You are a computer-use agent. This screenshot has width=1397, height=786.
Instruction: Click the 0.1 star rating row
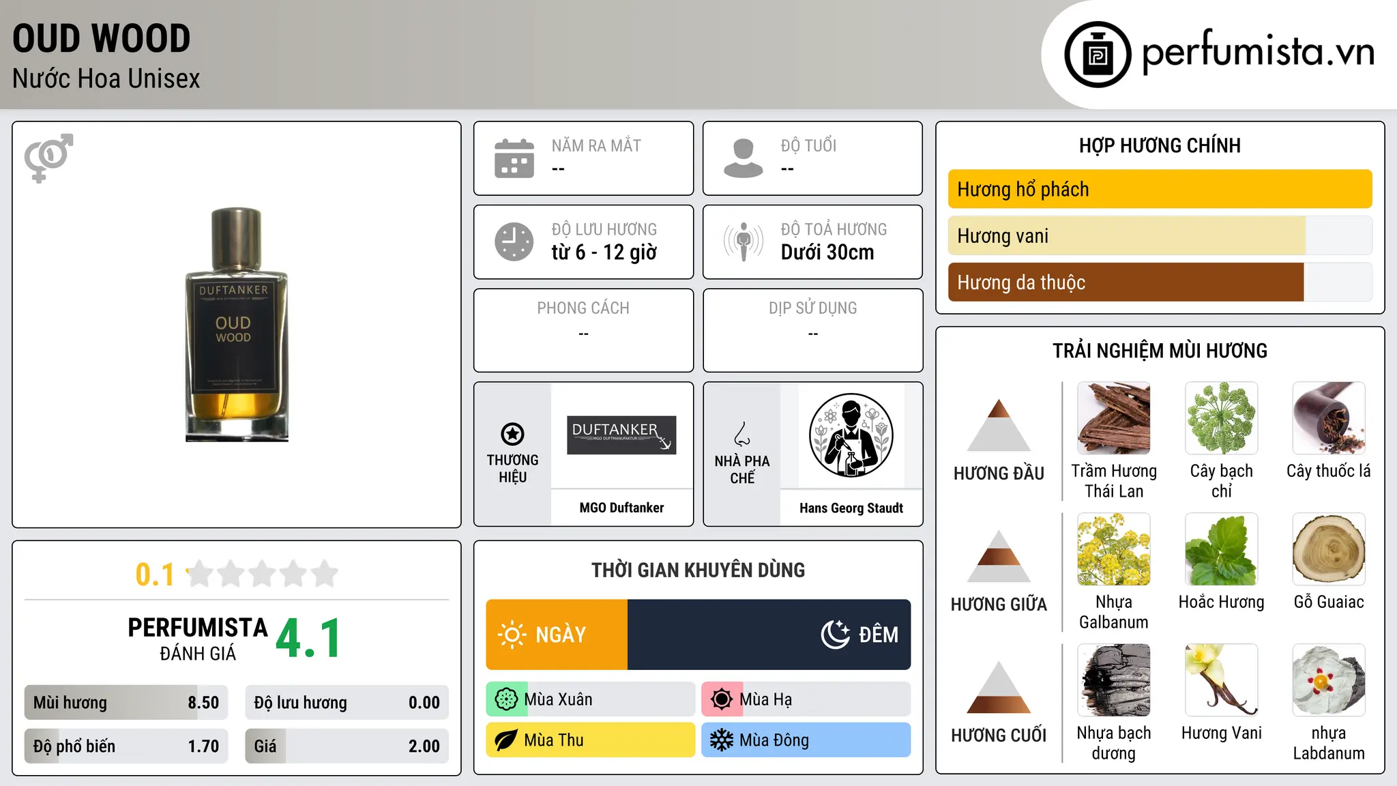[237, 574]
